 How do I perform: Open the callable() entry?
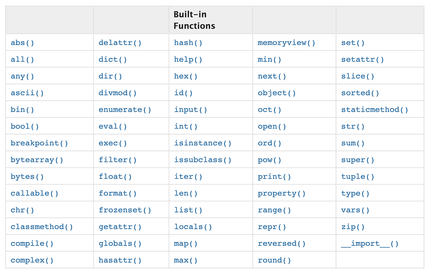pos(35,193)
